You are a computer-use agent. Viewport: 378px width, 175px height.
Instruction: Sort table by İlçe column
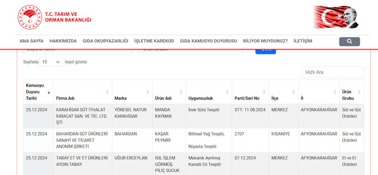[x=283, y=92]
